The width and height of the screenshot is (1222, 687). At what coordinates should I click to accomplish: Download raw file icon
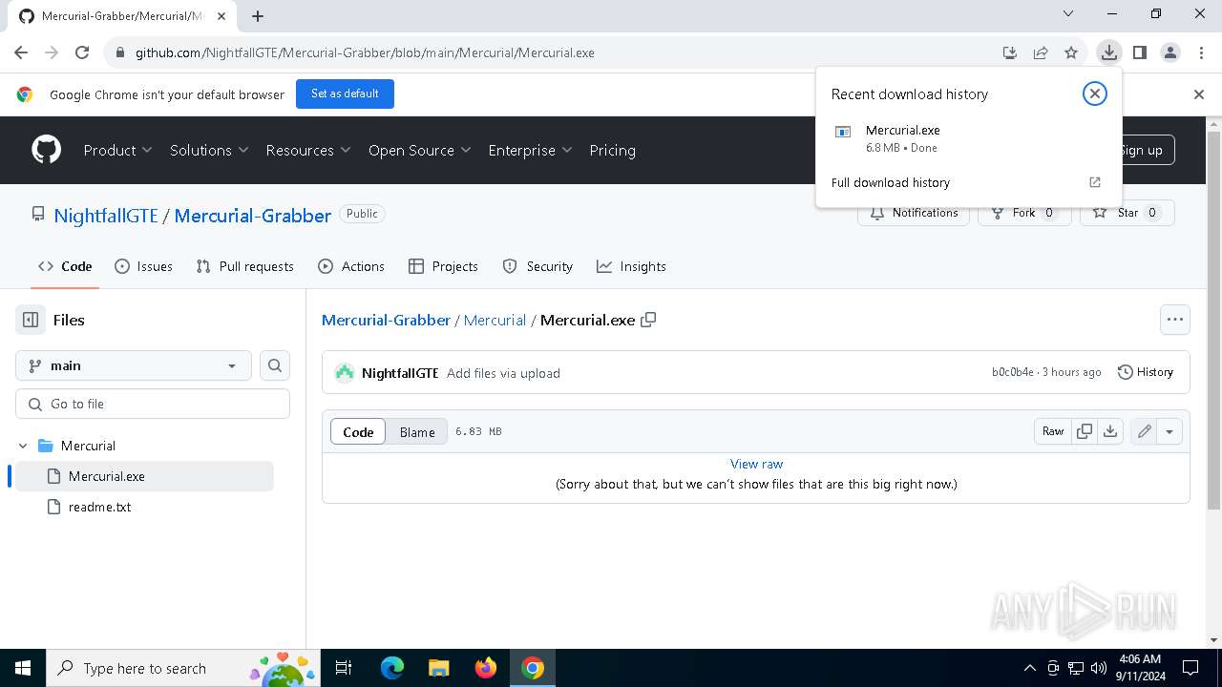click(x=1110, y=431)
